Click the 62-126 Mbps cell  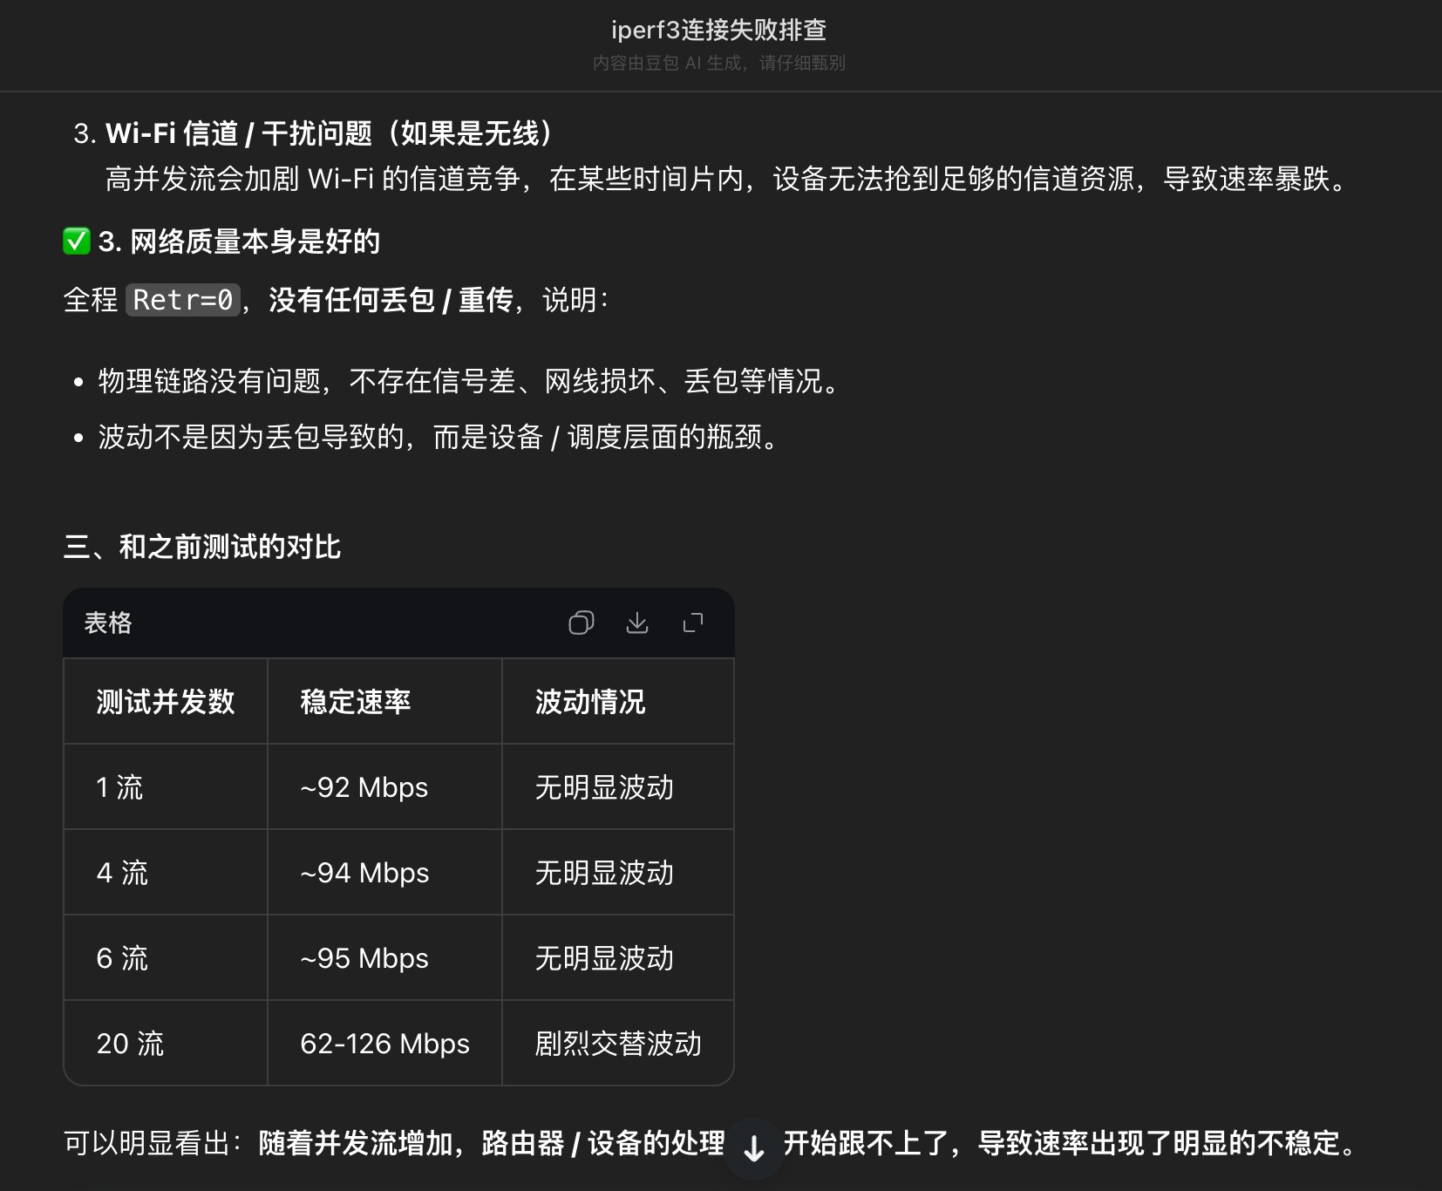pos(384,1043)
